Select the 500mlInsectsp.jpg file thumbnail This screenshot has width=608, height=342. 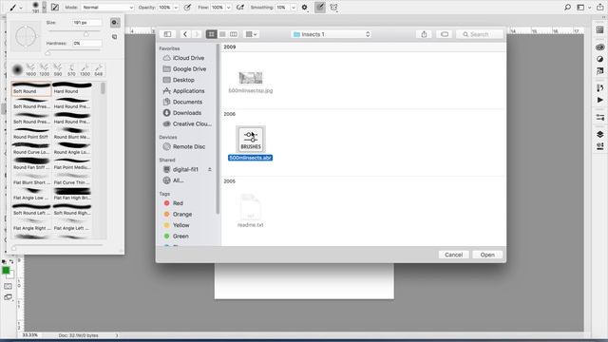pyautogui.click(x=251, y=78)
